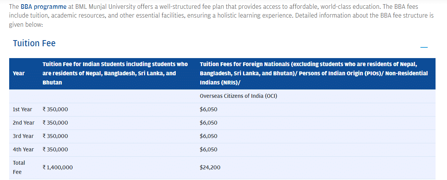Collapse the Tuition Fee section minus icon

(x=424, y=47)
